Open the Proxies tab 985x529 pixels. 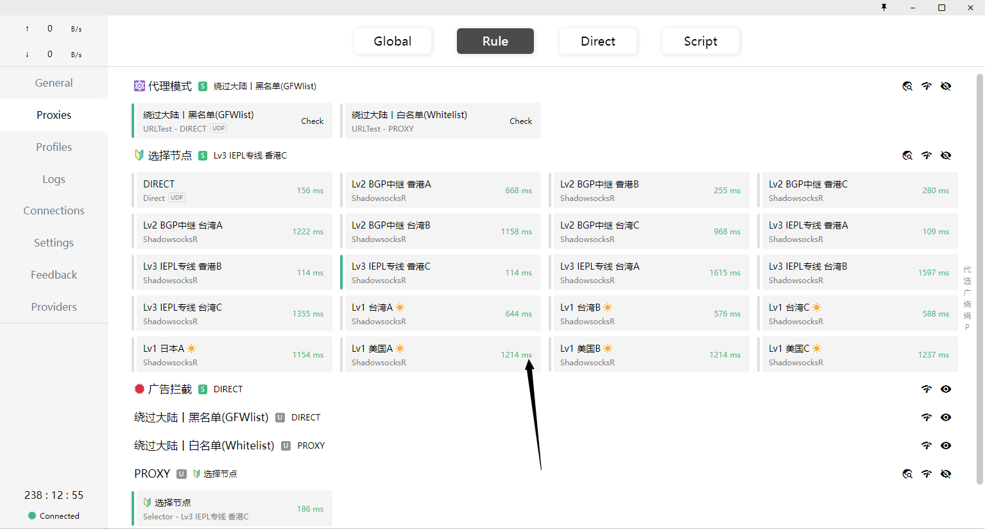coord(54,115)
